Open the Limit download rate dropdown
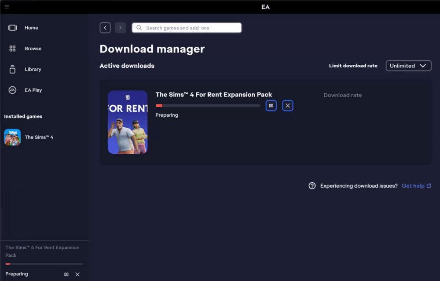Viewport: 440px width, 281px height. pos(408,66)
